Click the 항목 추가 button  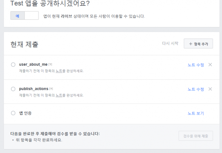click(198, 44)
